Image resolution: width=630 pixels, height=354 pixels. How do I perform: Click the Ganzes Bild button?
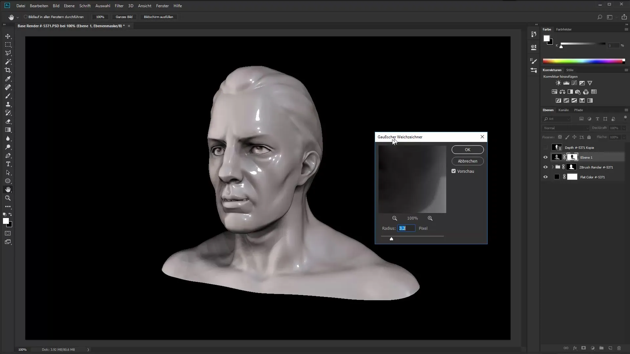(x=124, y=17)
